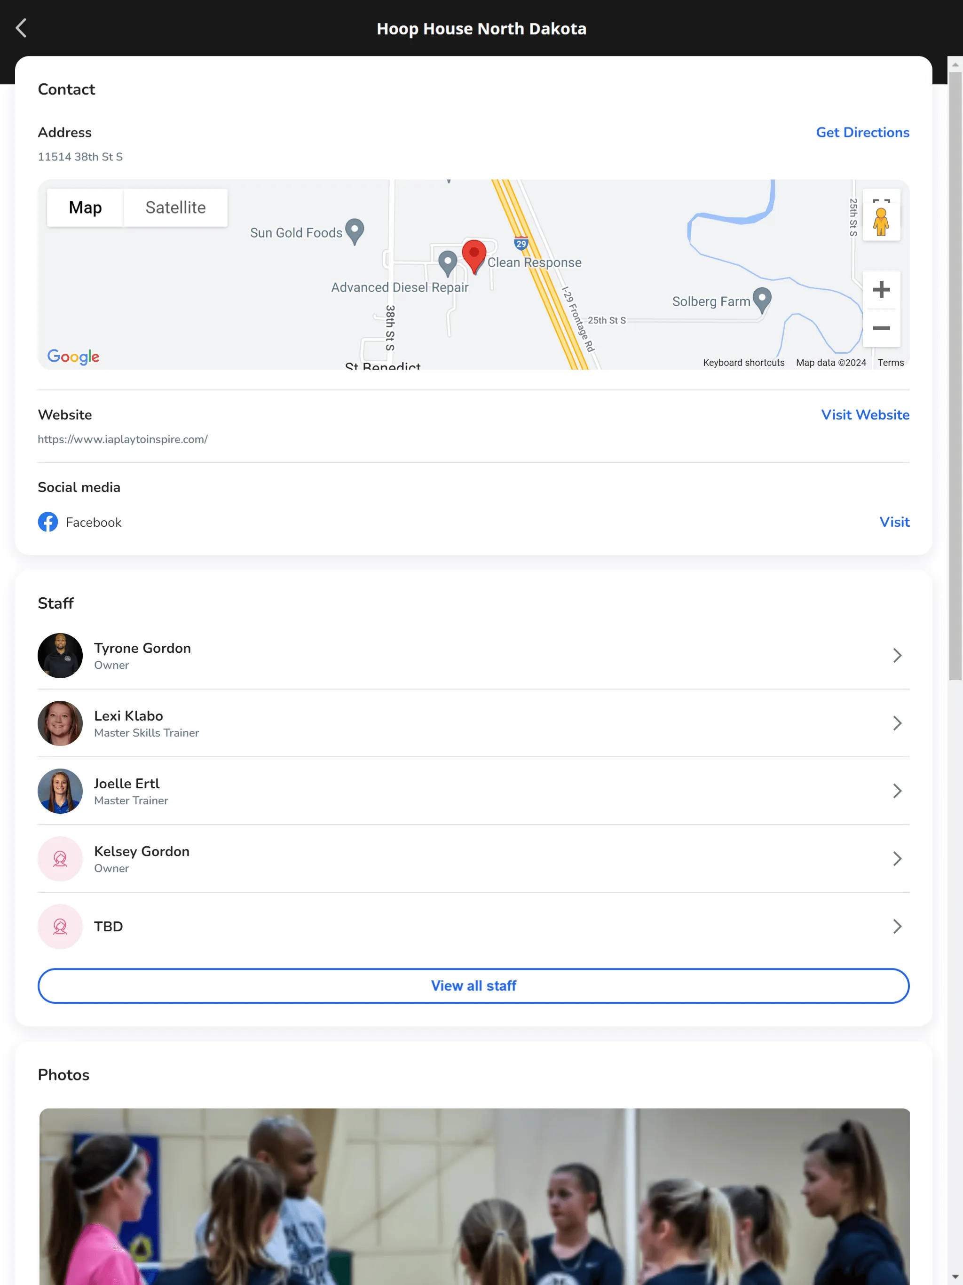Click Tyrone Gordon owner profile icon
The width and height of the screenshot is (963, 1285).
click(60, 656)
